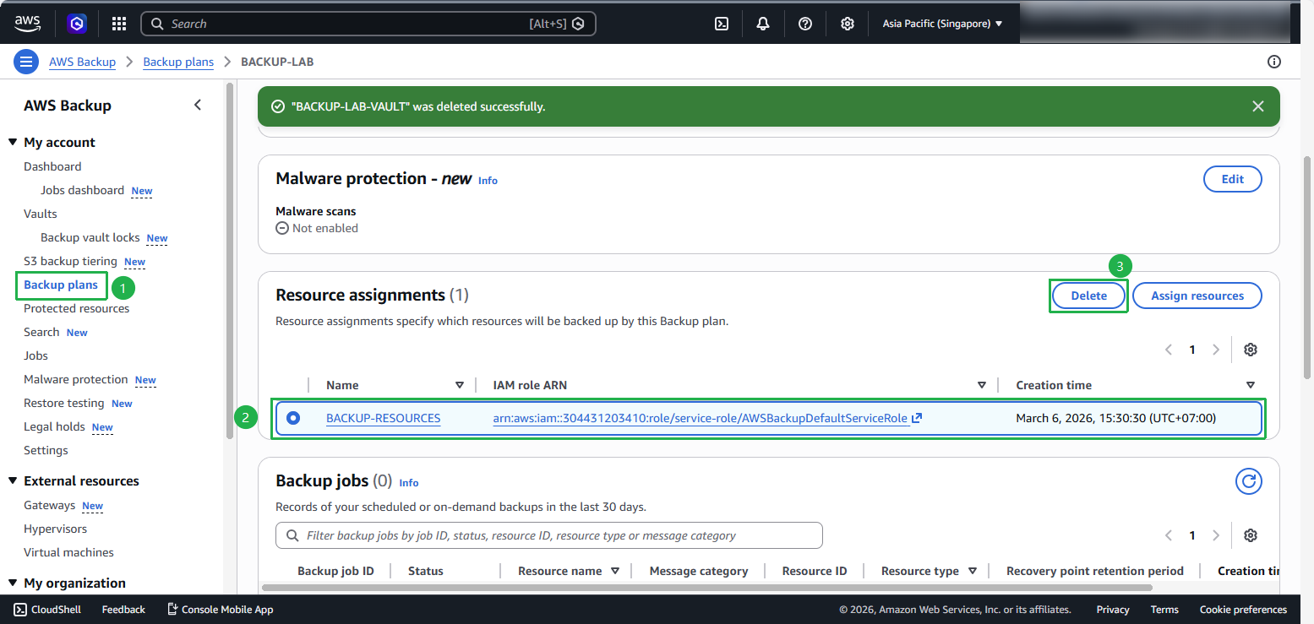Open Protected resources in the sidebar

coord(77,308)
